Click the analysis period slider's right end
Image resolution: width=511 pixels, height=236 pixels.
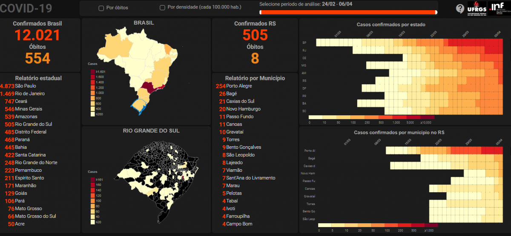[x=436, y=13]
